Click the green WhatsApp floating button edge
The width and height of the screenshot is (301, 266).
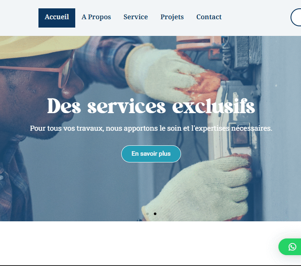(290, 247)
